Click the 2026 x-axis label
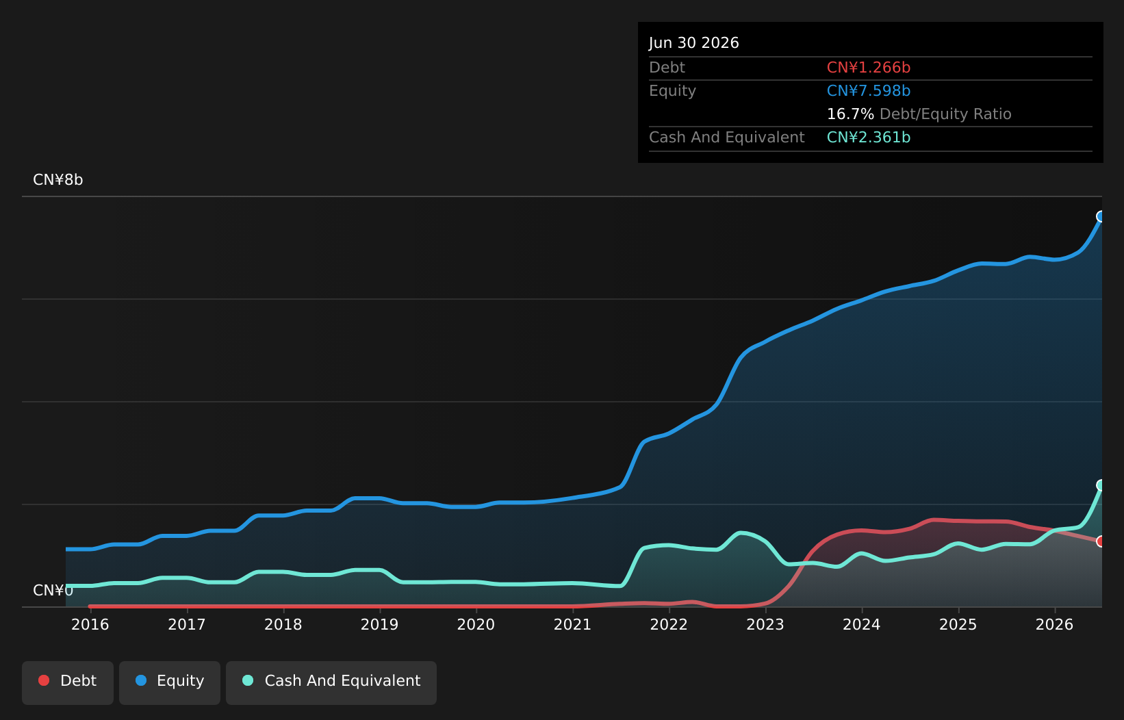Image resolution: width=1124 pixels, height=720 pixels. [1055, 625]
